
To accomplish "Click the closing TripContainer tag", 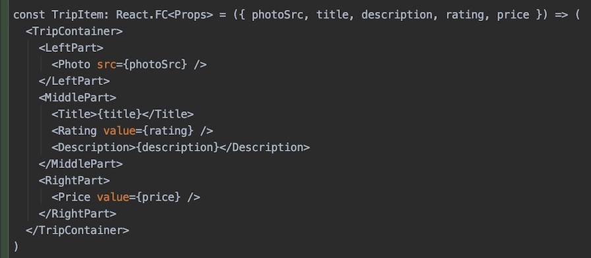I will [x=77, y=230].
